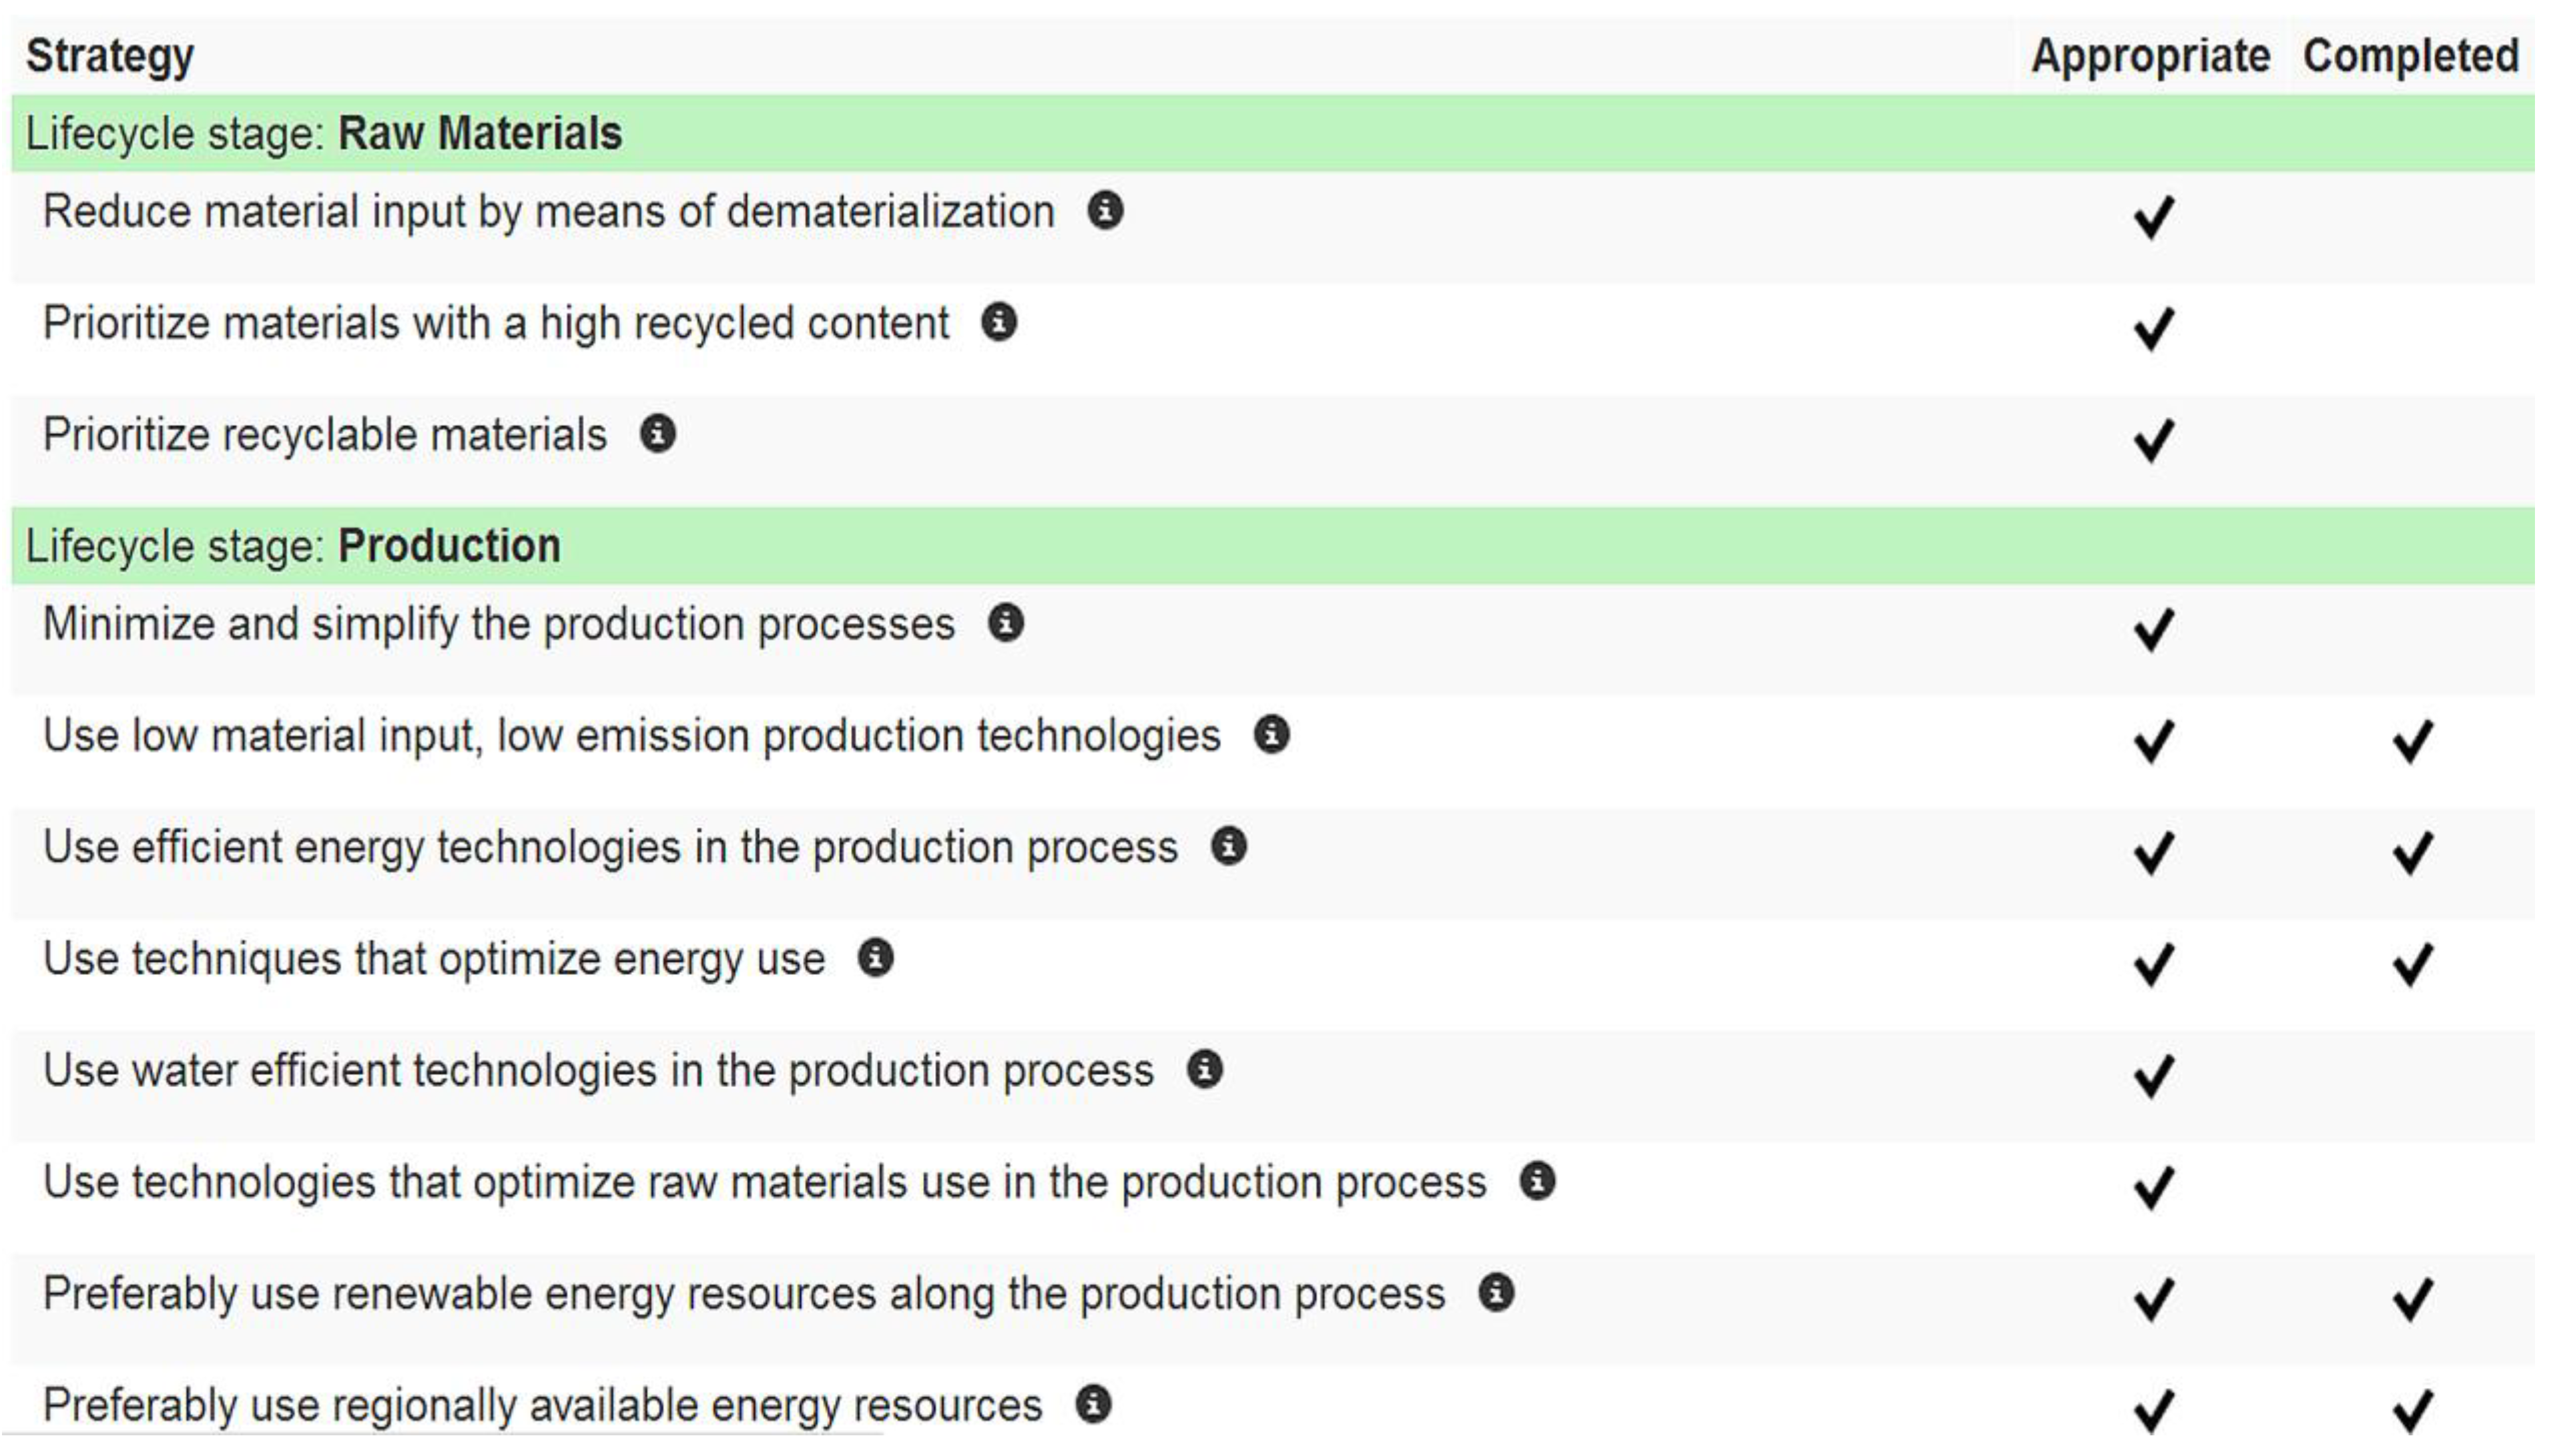Screen dimensions: 2549x1456
Task: Toggle Appropriate check for water efficient technologies
Action: coord(2153,1076)
